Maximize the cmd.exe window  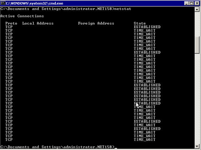point(191,3)
